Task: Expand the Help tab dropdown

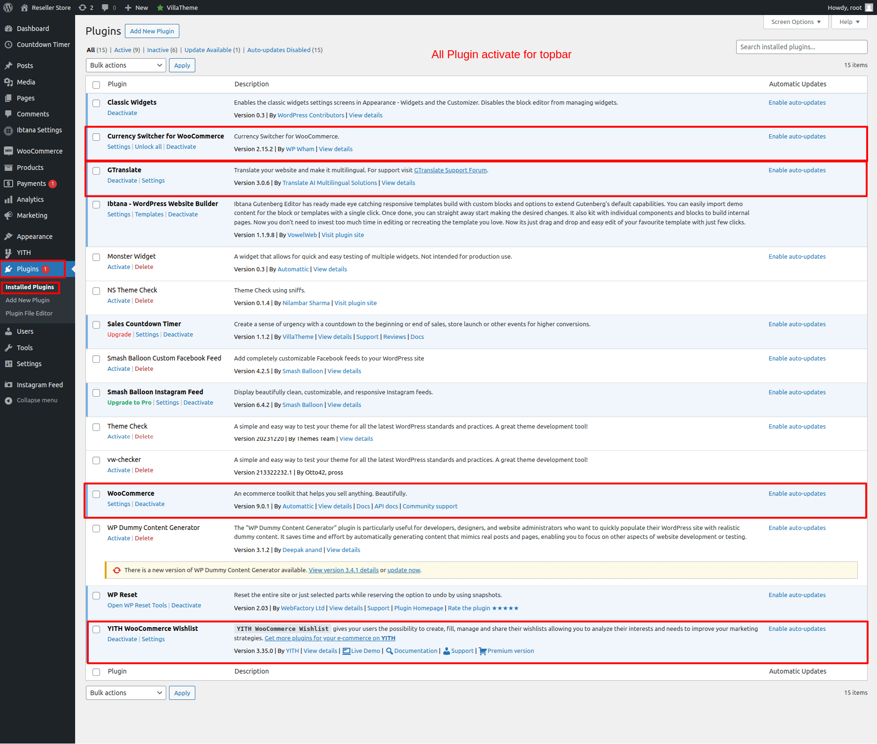Action: pos(849,22)
